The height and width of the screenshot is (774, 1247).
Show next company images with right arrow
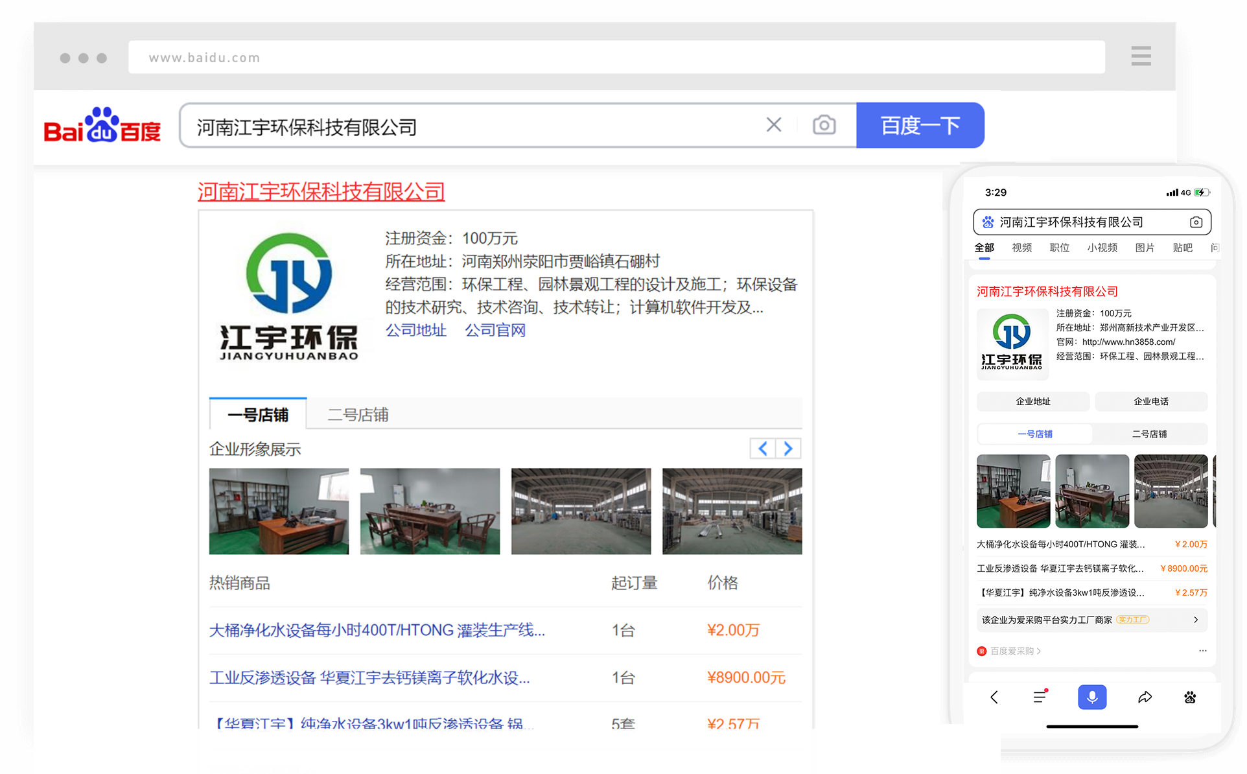788,449
